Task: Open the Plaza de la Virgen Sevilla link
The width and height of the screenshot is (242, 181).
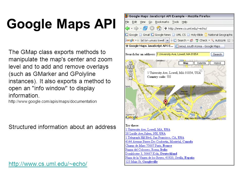Action: click(x=160, y=158)
